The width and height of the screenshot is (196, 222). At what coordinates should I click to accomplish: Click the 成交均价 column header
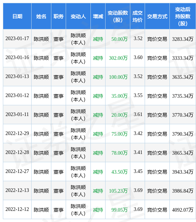point(137,16)
